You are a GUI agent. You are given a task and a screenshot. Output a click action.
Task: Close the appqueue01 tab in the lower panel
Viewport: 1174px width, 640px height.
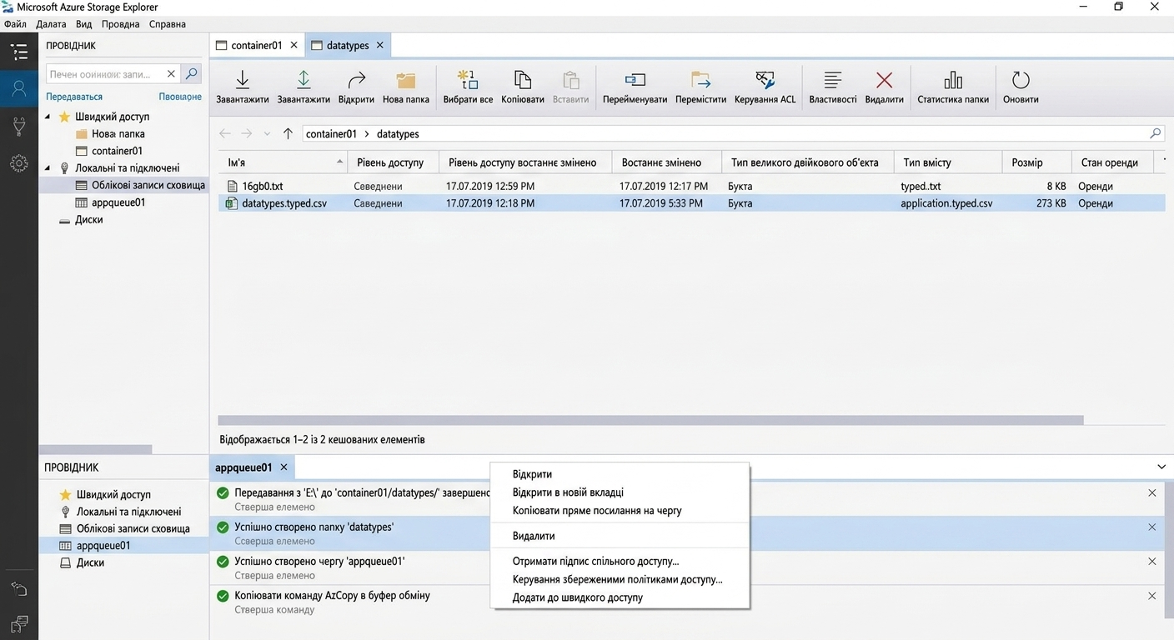(x=284, y=467)
